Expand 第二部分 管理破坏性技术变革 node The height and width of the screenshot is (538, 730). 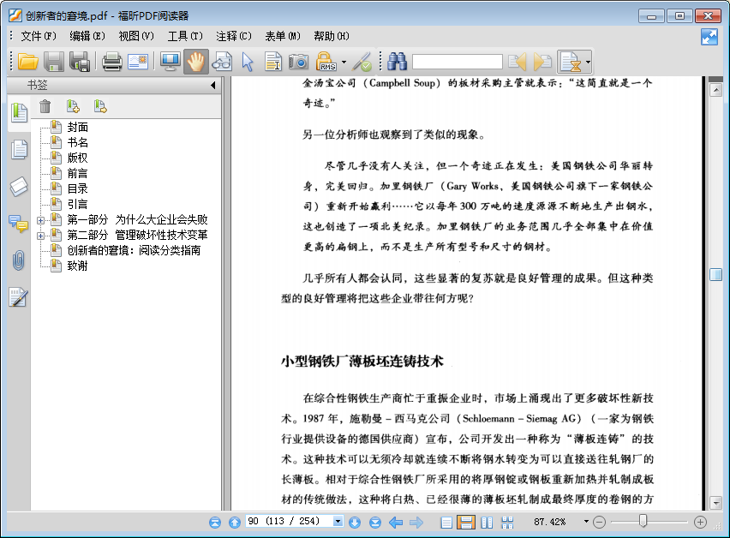tap(41, 236)
